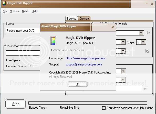Expand the dropdown left of Angle label
Image resolution: width=156 pixels, height=114 pixels.
click(123, 42)
